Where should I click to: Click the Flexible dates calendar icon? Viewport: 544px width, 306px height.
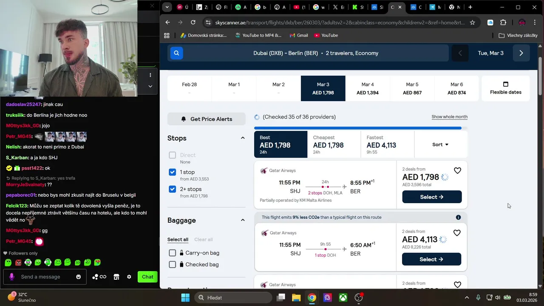[x=506, y=84]
